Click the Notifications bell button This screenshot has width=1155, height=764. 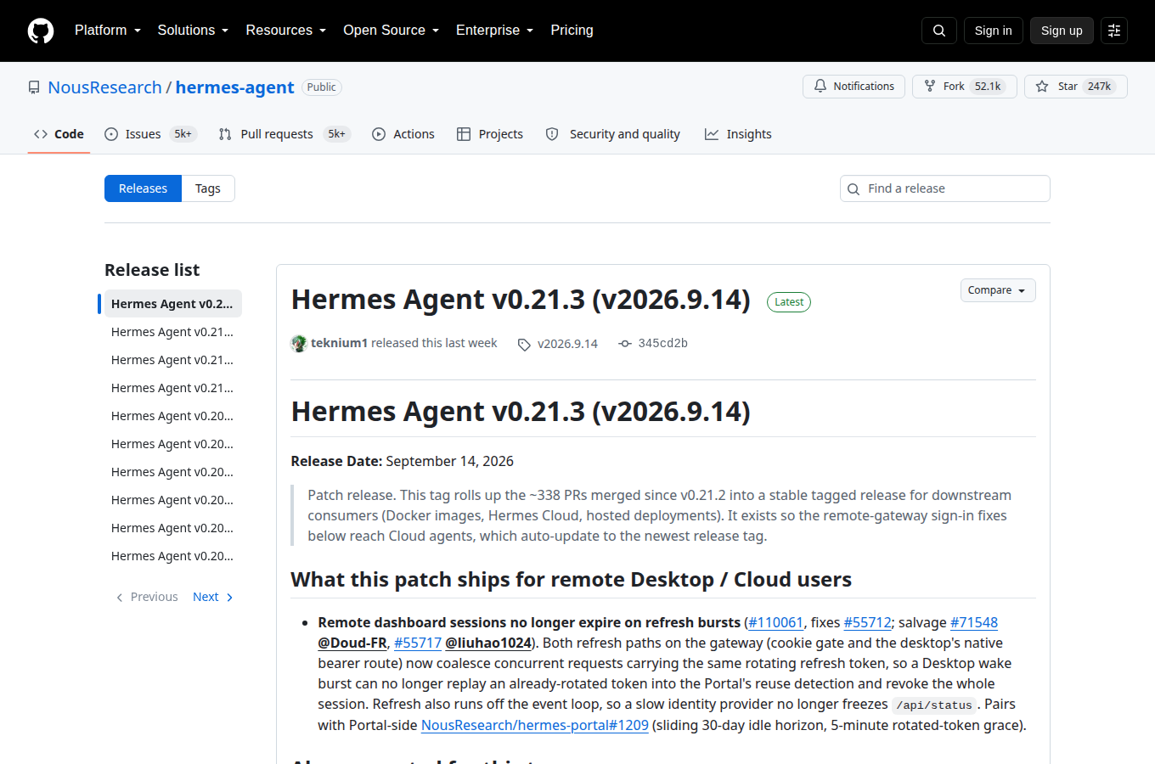tap(854, 87)
